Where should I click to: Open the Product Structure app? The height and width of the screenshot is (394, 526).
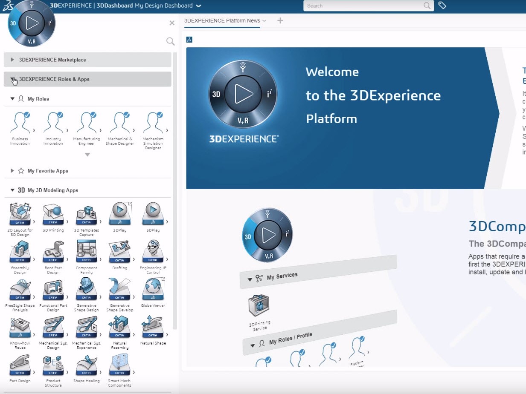pyautogui.click(x=53, y=365)
